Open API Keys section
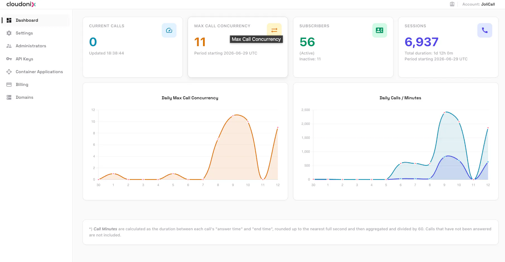 [x=36, y=59]
